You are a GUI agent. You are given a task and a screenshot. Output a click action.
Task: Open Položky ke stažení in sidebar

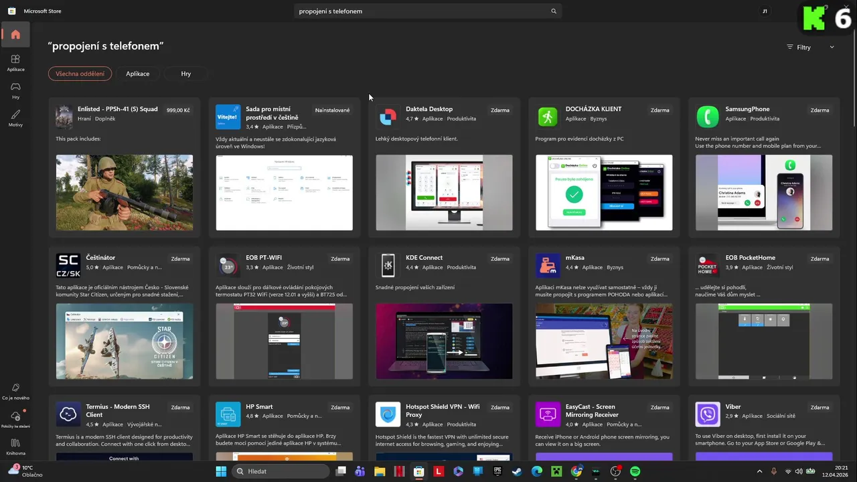(x=15, y=420)
